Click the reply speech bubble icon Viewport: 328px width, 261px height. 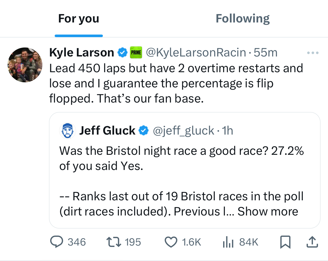click(x=57, y=242)
